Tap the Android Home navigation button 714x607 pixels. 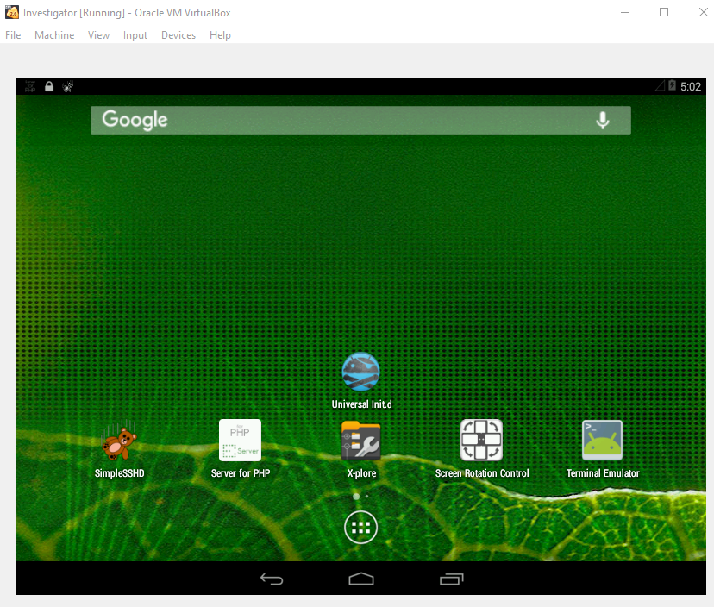click(361, 579)
